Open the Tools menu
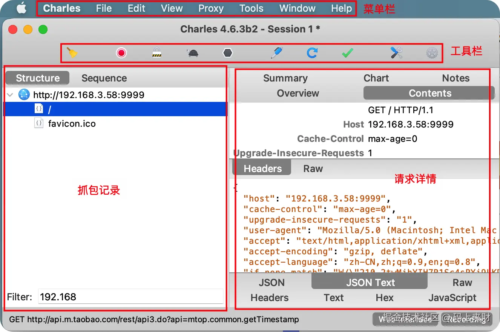The width and height of the screenshot is (500, 332). point(251,8)
